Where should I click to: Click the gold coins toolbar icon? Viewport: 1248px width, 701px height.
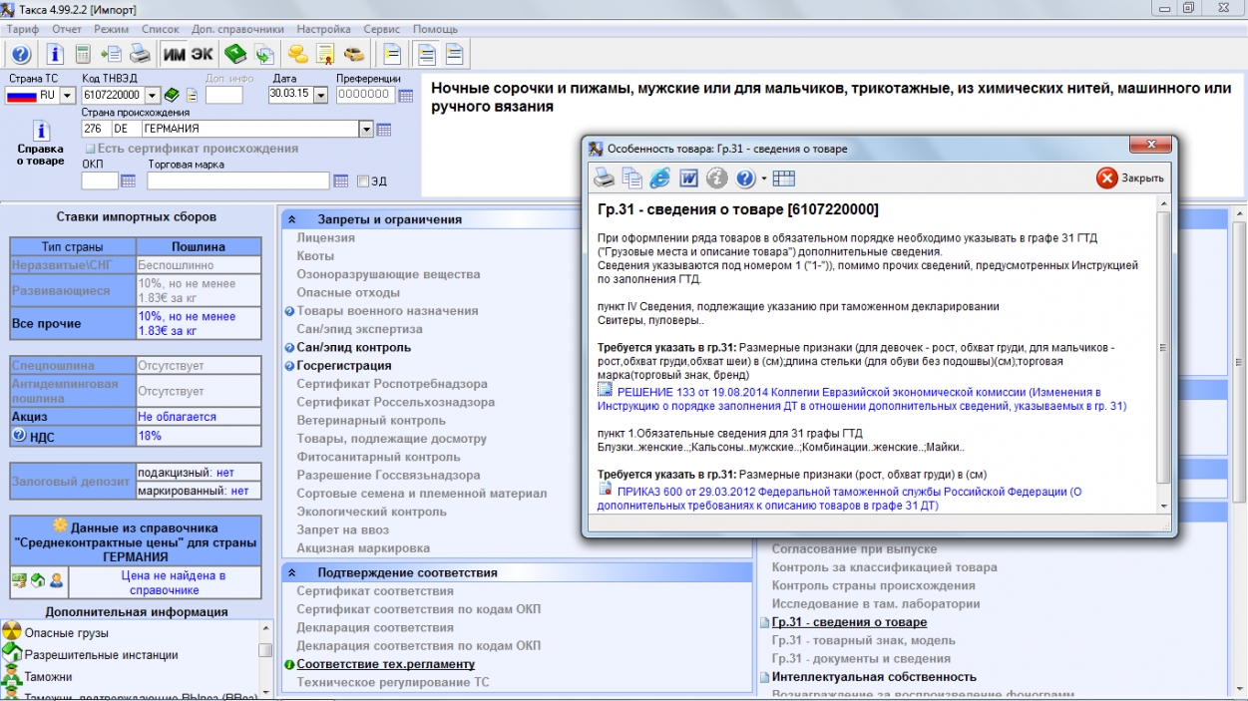point(297,54)
